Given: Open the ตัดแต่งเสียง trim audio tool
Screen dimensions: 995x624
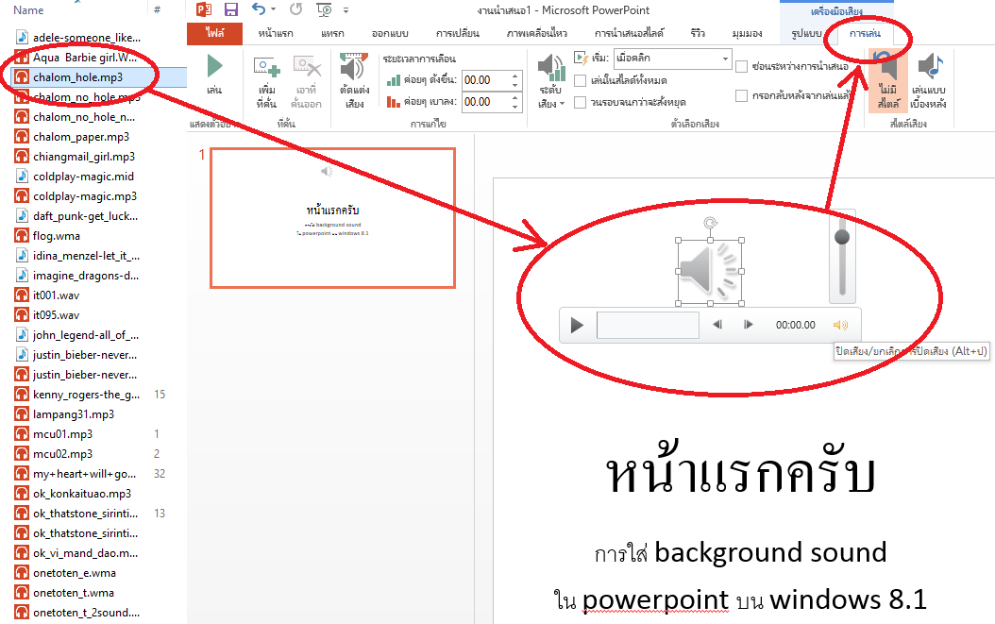Looking at the screenshot, I should pos(354,80).
